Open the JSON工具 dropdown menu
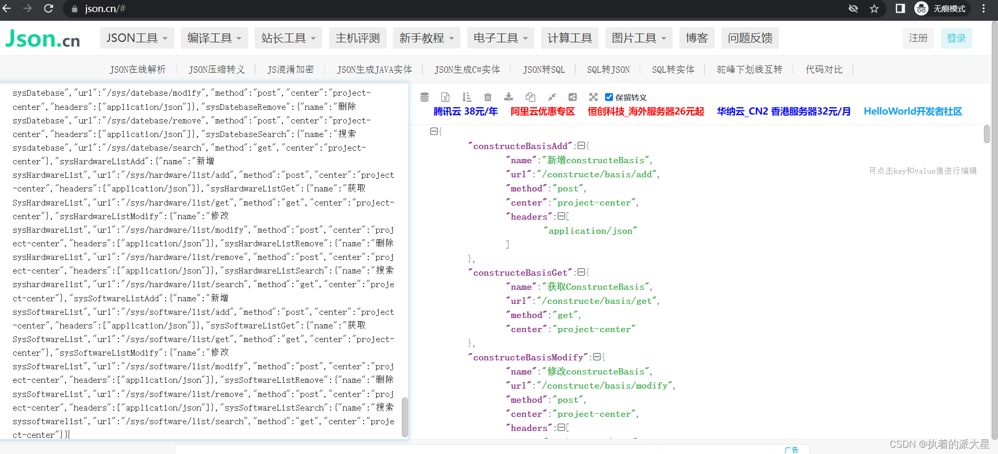Screen dimensions: 998x454 coord(137,38)
